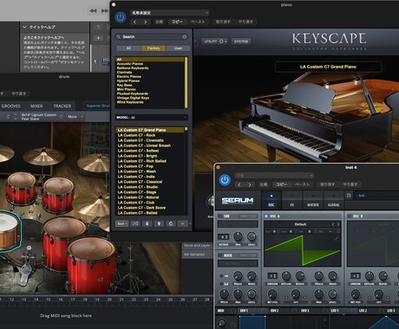The height and width of the screenshot is (329, 399).
Task: Open the Sort dropdown in browser
Action: pos(122,223)
